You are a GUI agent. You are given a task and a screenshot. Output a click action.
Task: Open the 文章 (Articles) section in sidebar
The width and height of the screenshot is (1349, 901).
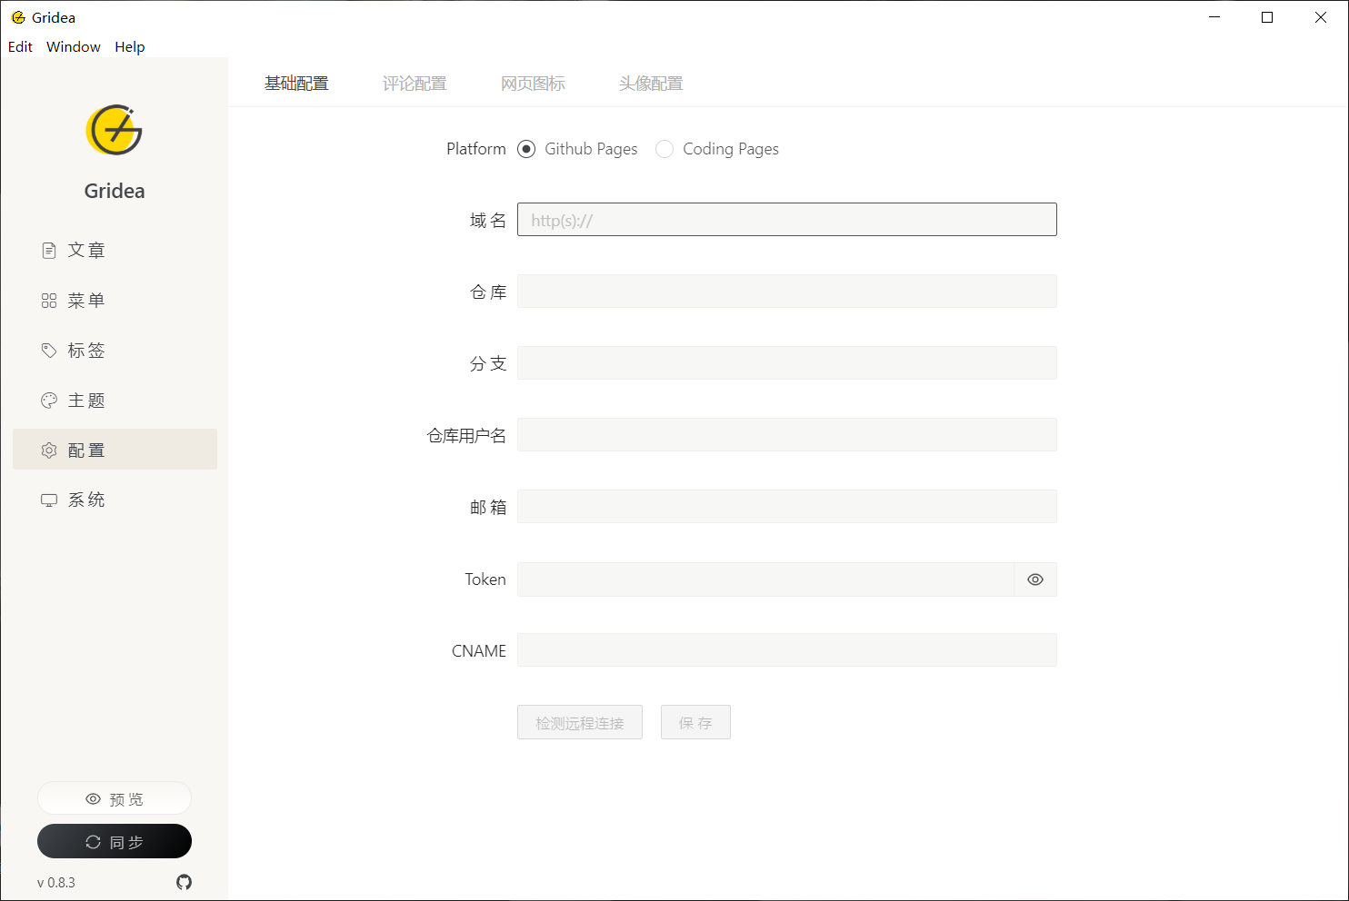point(86,250)
